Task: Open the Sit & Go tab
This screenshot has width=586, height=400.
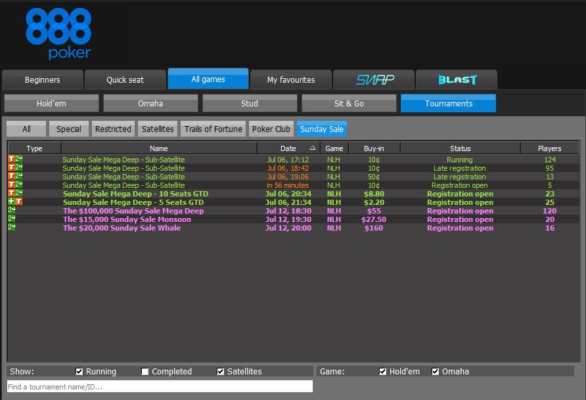Action: tap(349, 103)
